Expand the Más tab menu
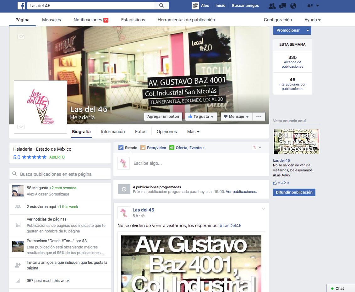Viewport: 355px width, 292px height. pos(193,132)
